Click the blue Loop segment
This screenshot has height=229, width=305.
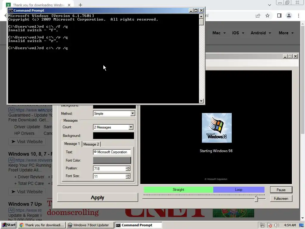click(x=239, y=189)
